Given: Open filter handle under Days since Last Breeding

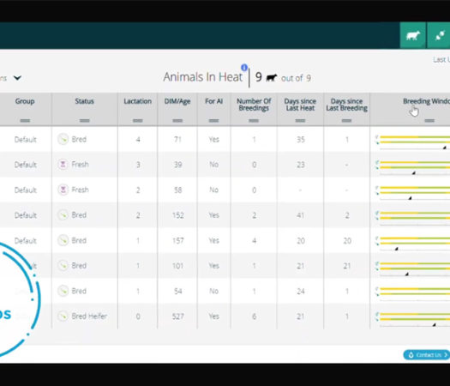Looking at the screenshot, I should (x=346, y=121).
